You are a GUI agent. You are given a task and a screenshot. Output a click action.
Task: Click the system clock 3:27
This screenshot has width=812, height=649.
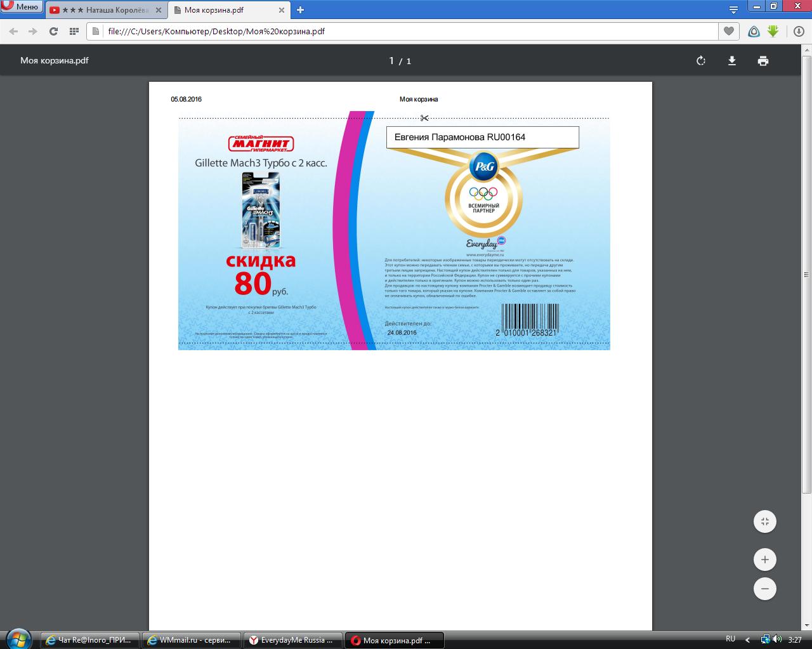click(x=794, y=639)
